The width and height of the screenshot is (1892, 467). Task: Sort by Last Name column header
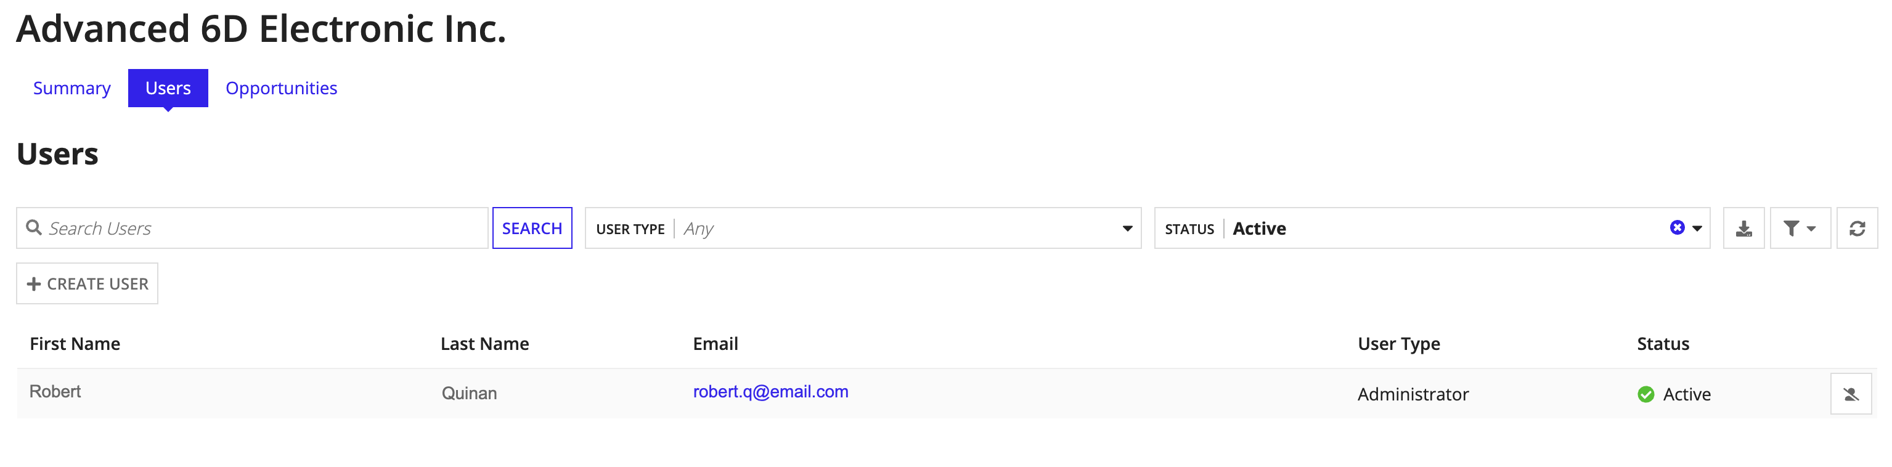coord(485,344)
